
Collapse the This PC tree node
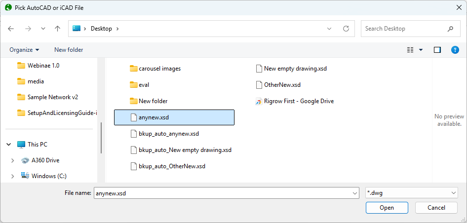(8, 145)
